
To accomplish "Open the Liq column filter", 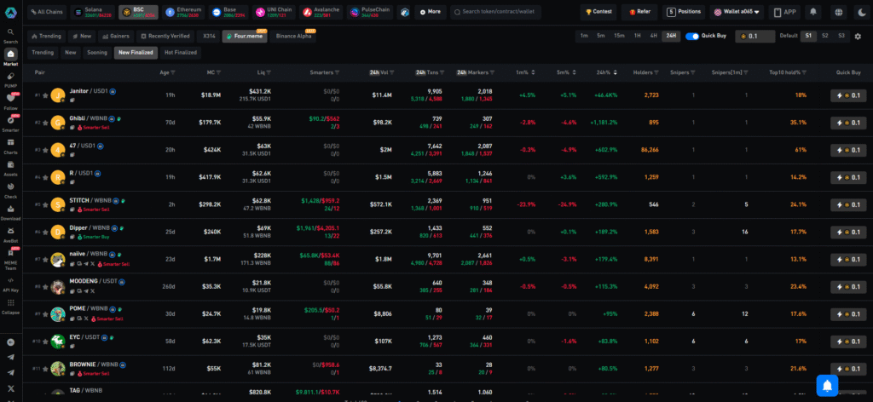I will [x=269, y=73].
